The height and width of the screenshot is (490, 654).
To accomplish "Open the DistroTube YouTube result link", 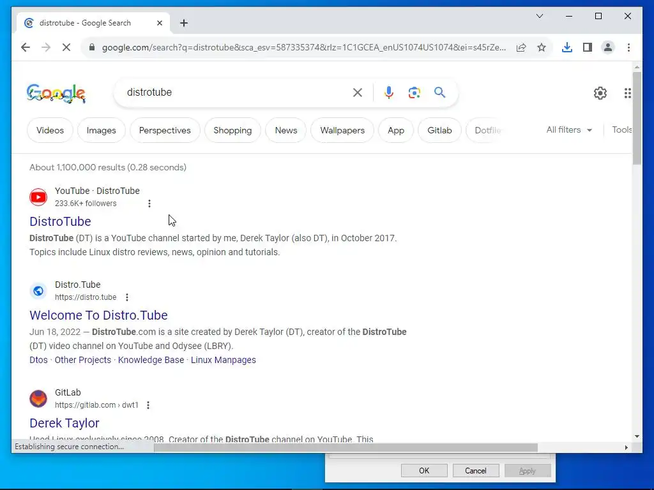I will [x=60, y=221].
